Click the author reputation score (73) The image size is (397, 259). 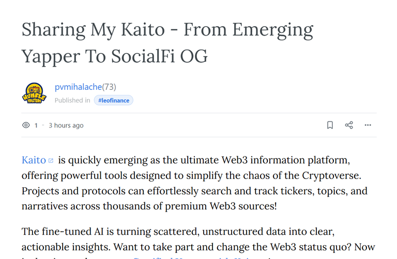109,87
